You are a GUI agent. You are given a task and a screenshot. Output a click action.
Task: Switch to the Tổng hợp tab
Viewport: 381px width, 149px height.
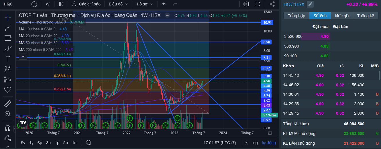point(296,16)
